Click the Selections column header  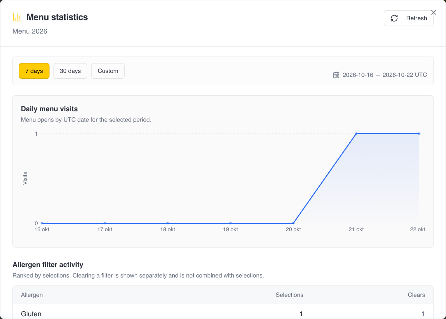[289, 295]
